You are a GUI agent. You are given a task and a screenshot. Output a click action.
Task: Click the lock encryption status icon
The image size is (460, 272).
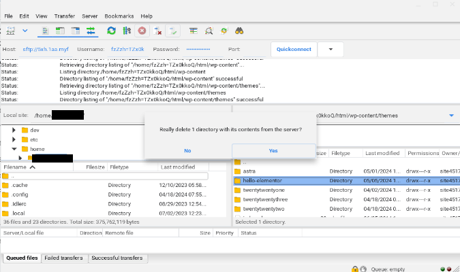click(x=355, y=269)
